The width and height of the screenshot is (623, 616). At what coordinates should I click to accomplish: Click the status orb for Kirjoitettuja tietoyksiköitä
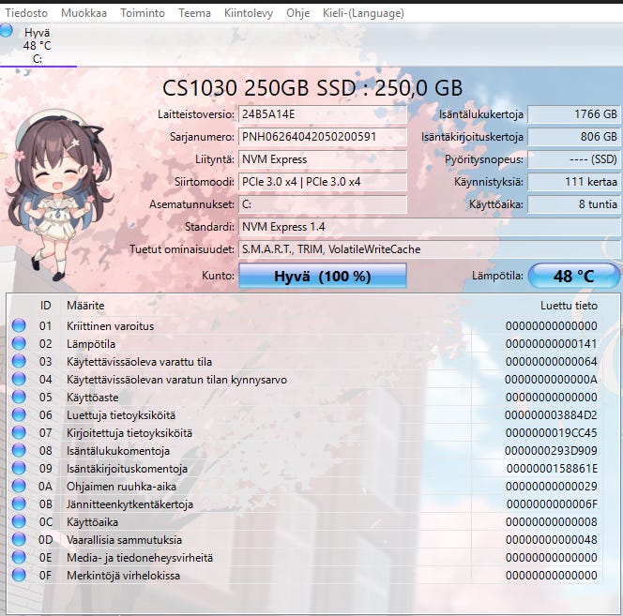click(x=19, y=432)
